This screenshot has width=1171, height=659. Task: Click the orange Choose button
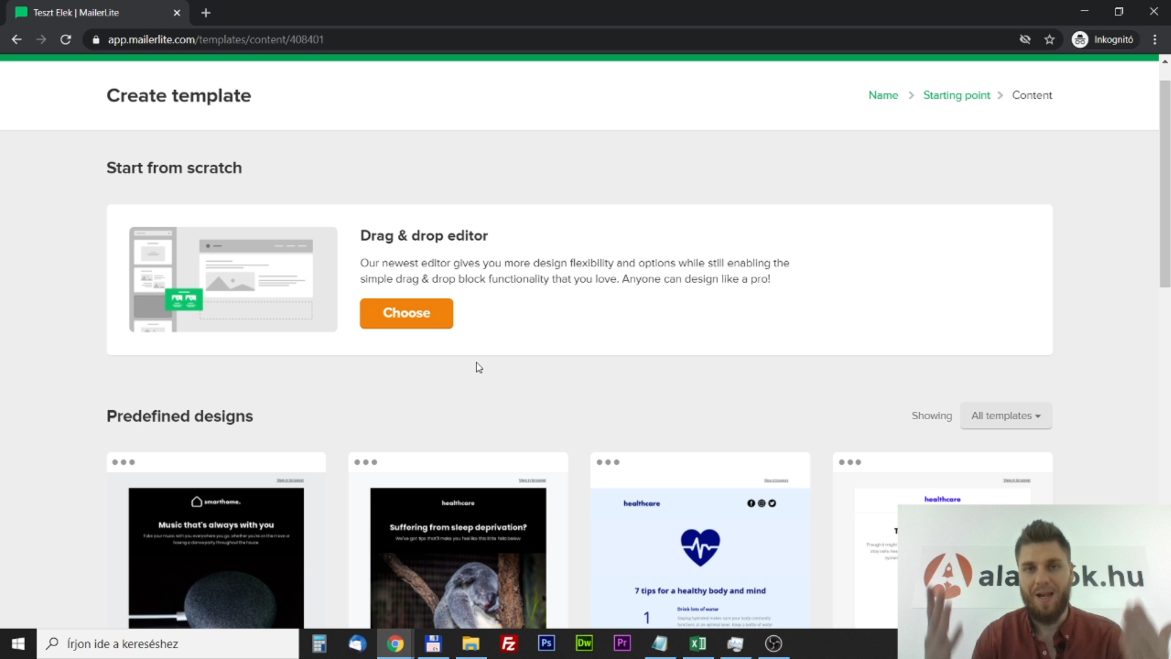point(406,313)
